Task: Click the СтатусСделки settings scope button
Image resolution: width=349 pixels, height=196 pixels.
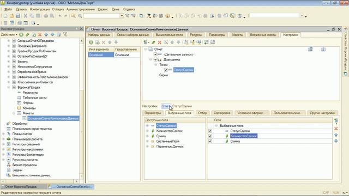Action: (x=182, y=106)
